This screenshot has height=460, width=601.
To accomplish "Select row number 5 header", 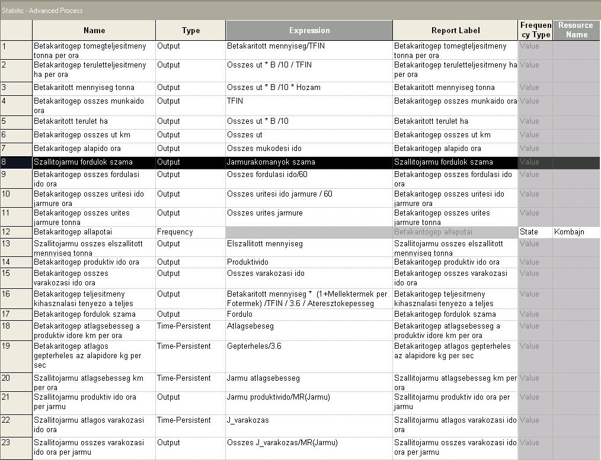I will (x=16, y=123).
